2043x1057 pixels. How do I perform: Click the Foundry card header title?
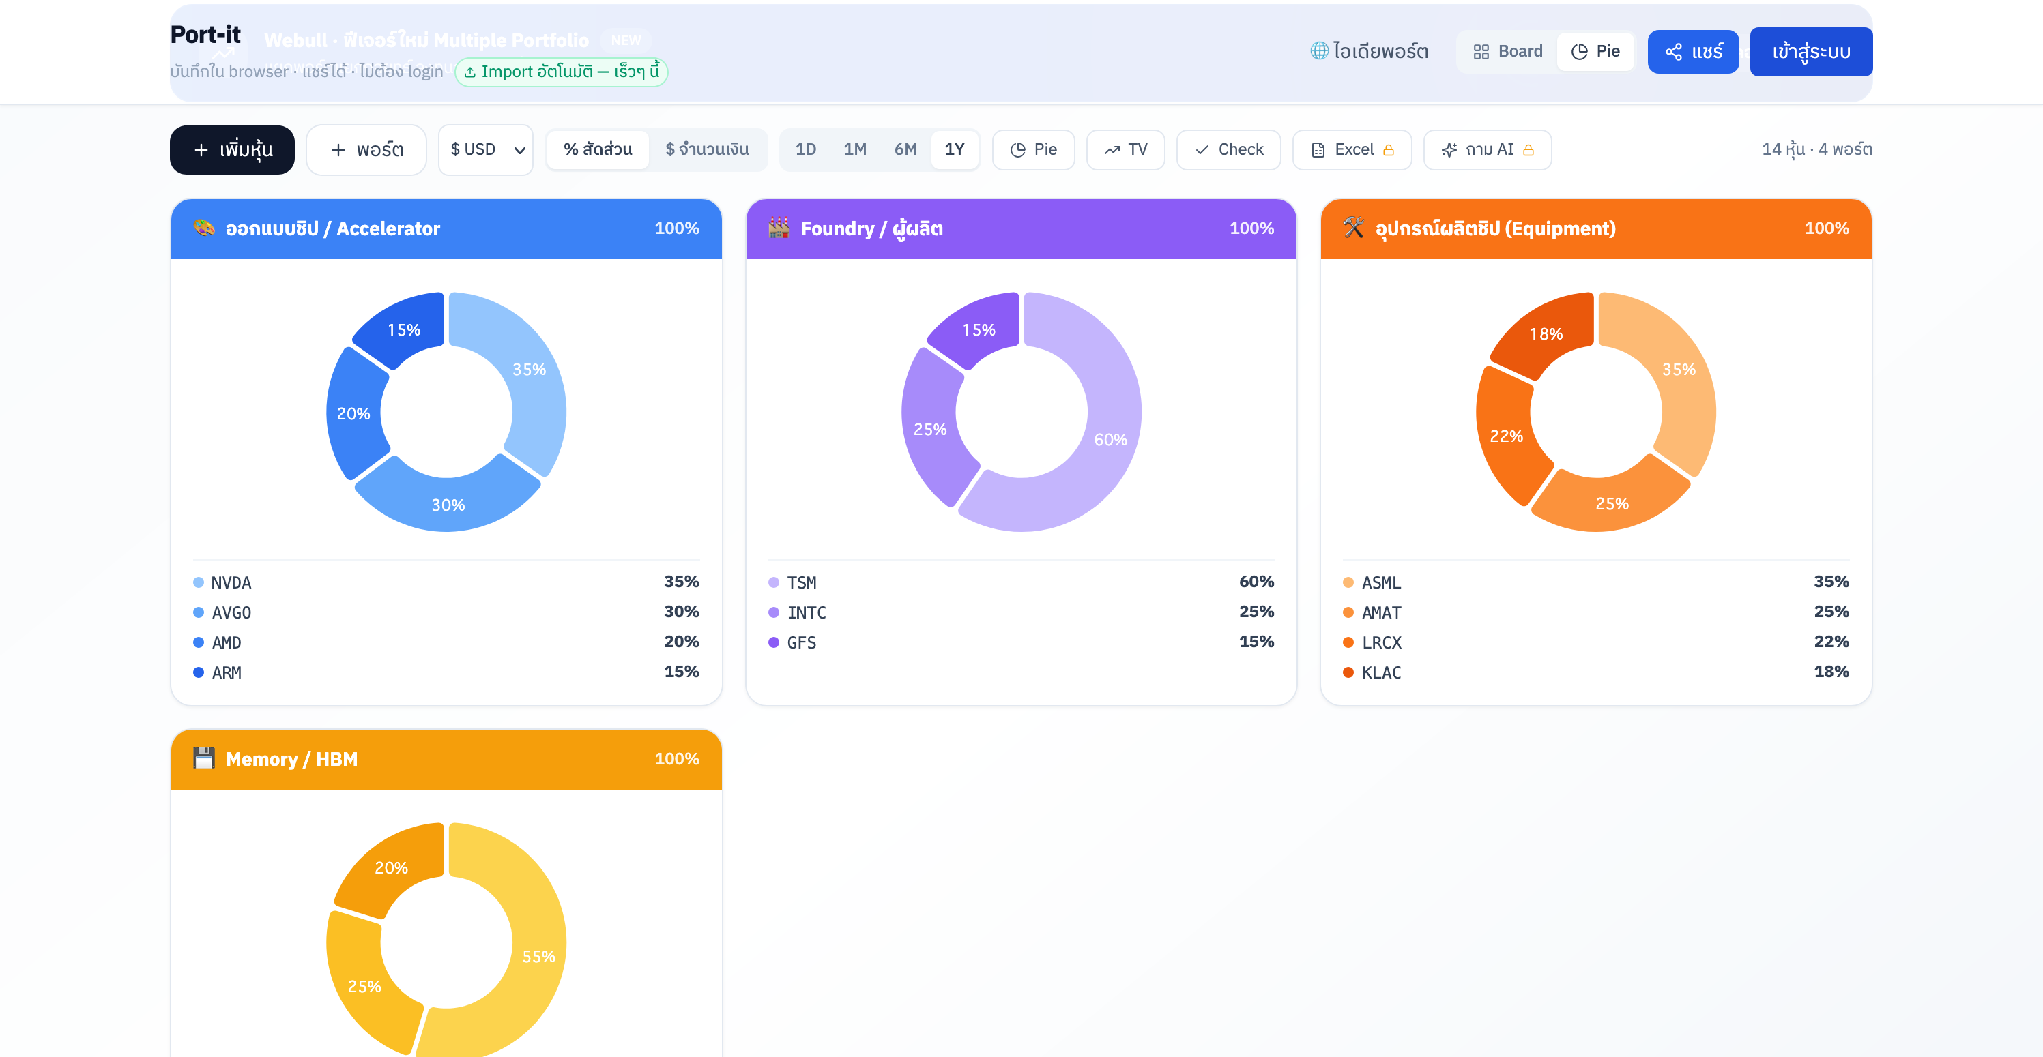click(x=871, y=229)
